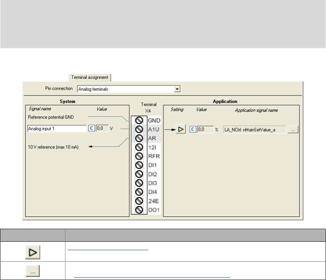
Task: Click the LA_NCtrl: nMainSetValue_a signal field
Action: [x=254, y=129]
